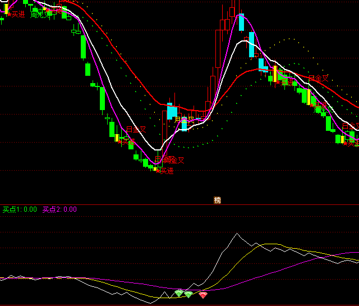
Task: Click the 榜 badge icon below the chart
Action: (217, 200)
